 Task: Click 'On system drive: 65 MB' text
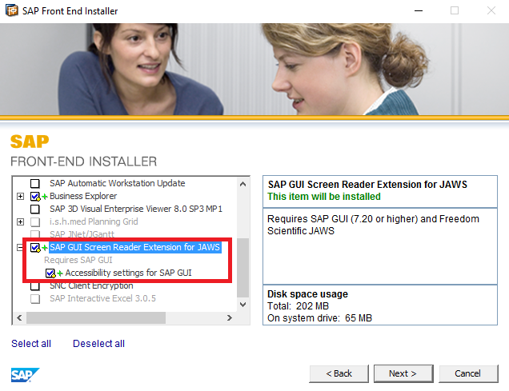coord(319,318)
